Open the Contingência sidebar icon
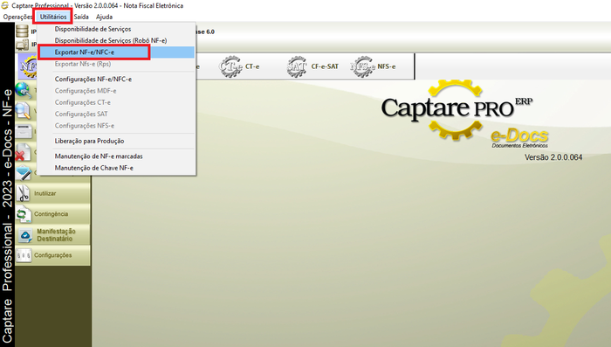Viewport: 611px width, 347px height. (24, 214)
